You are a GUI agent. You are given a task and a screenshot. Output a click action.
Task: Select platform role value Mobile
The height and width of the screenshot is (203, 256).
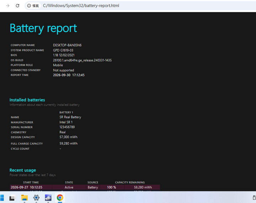pyautogui.click(x=58, y=65)
